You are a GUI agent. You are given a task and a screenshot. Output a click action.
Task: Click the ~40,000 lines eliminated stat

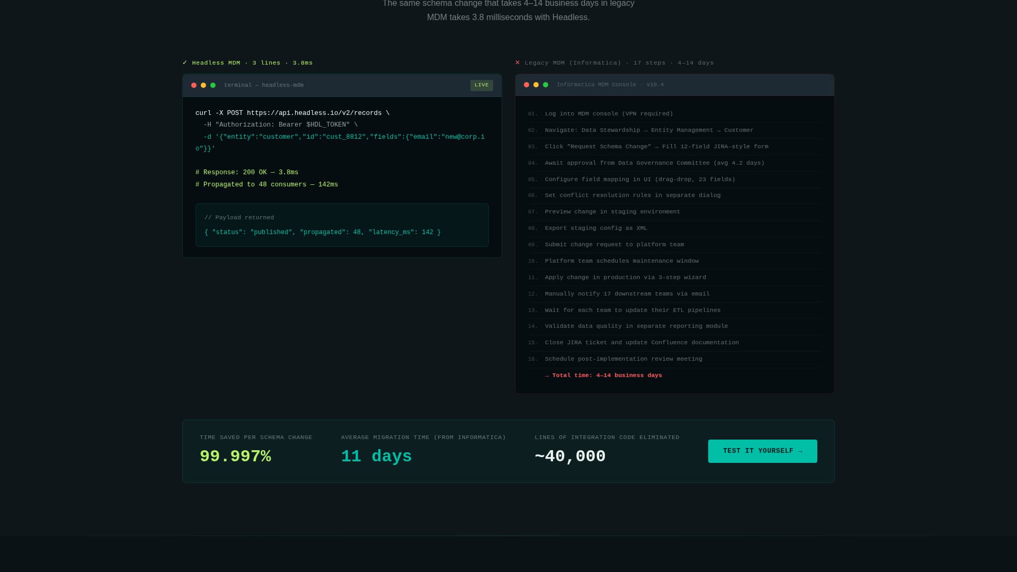[569, 455]
